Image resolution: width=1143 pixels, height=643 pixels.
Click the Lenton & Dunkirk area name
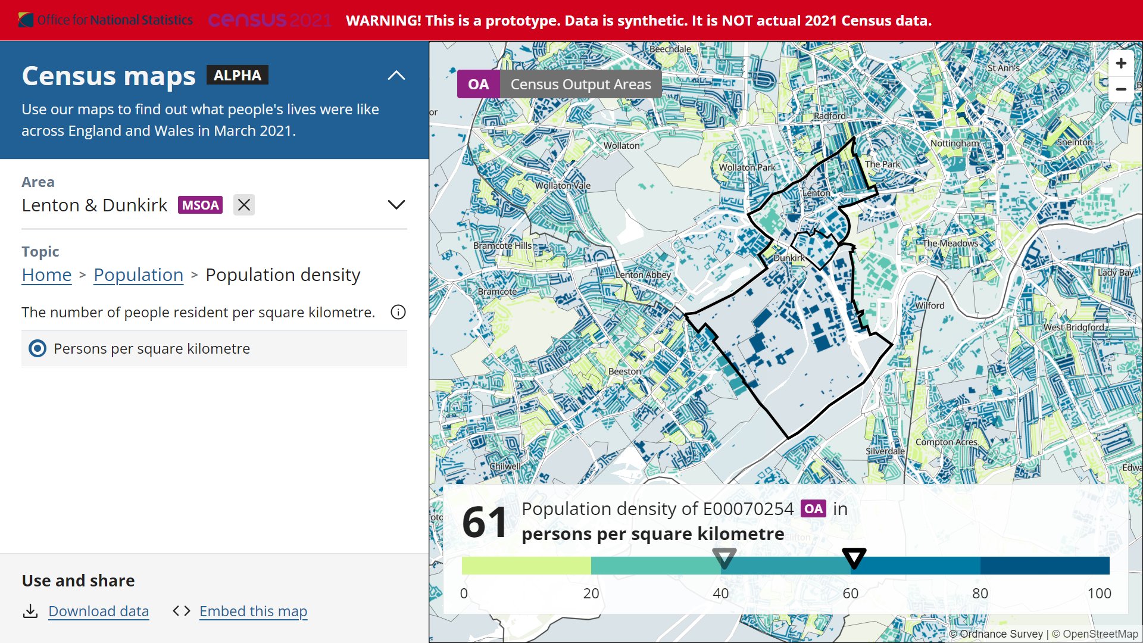(95, 205)
